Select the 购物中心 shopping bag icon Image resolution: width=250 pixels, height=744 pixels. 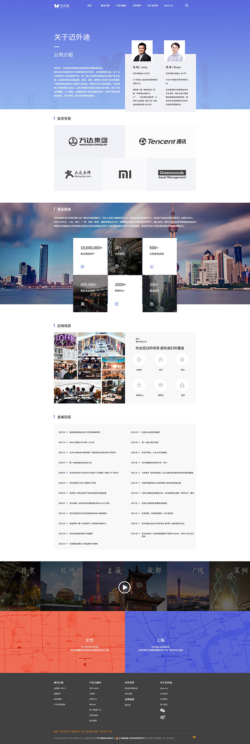click(139, 385)
